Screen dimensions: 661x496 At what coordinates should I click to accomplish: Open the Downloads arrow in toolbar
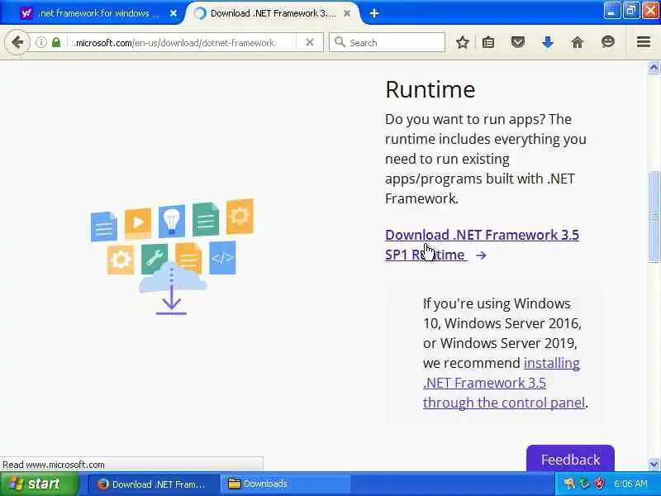click(x=548, y=42)
